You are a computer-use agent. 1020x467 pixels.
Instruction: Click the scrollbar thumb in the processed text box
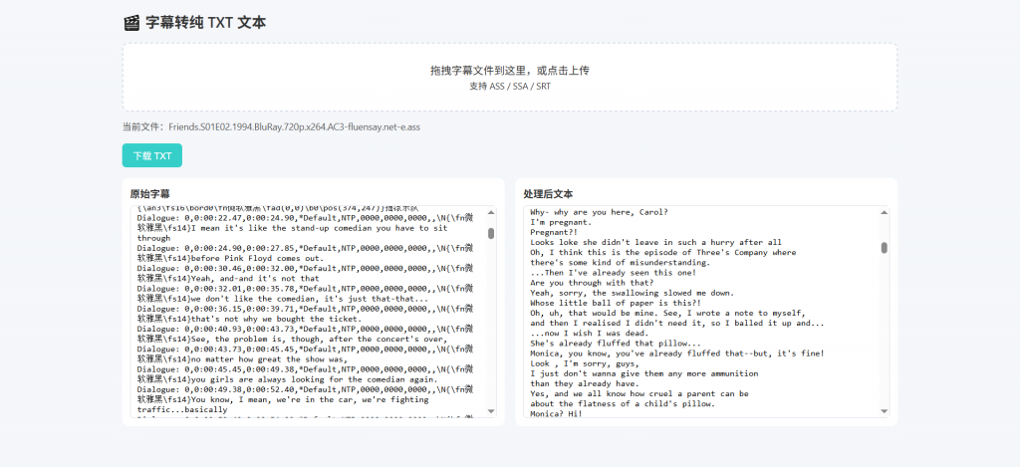pos(885,248)
